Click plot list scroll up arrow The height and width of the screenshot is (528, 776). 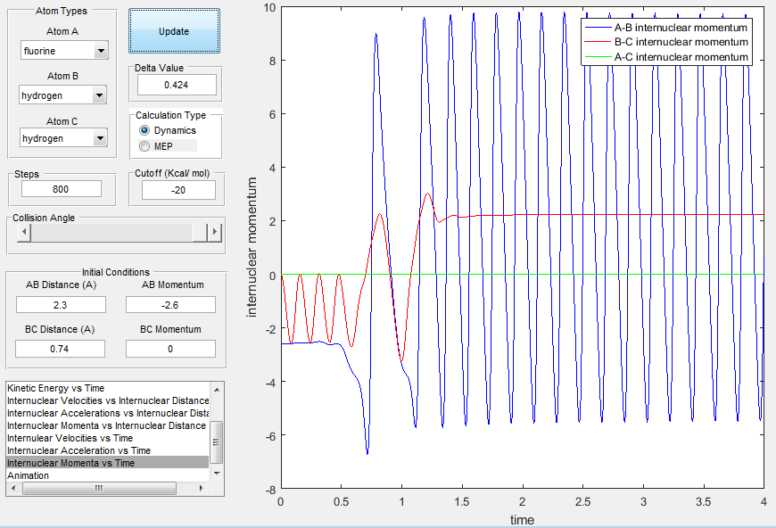click(x=216, y=390)
